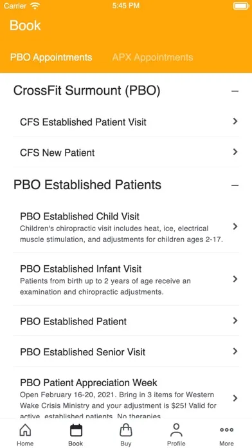Viewport: 252px width, 448px height.
Task: Collapse the CrossFit Surmount (PBO) section
Action: 235,91
